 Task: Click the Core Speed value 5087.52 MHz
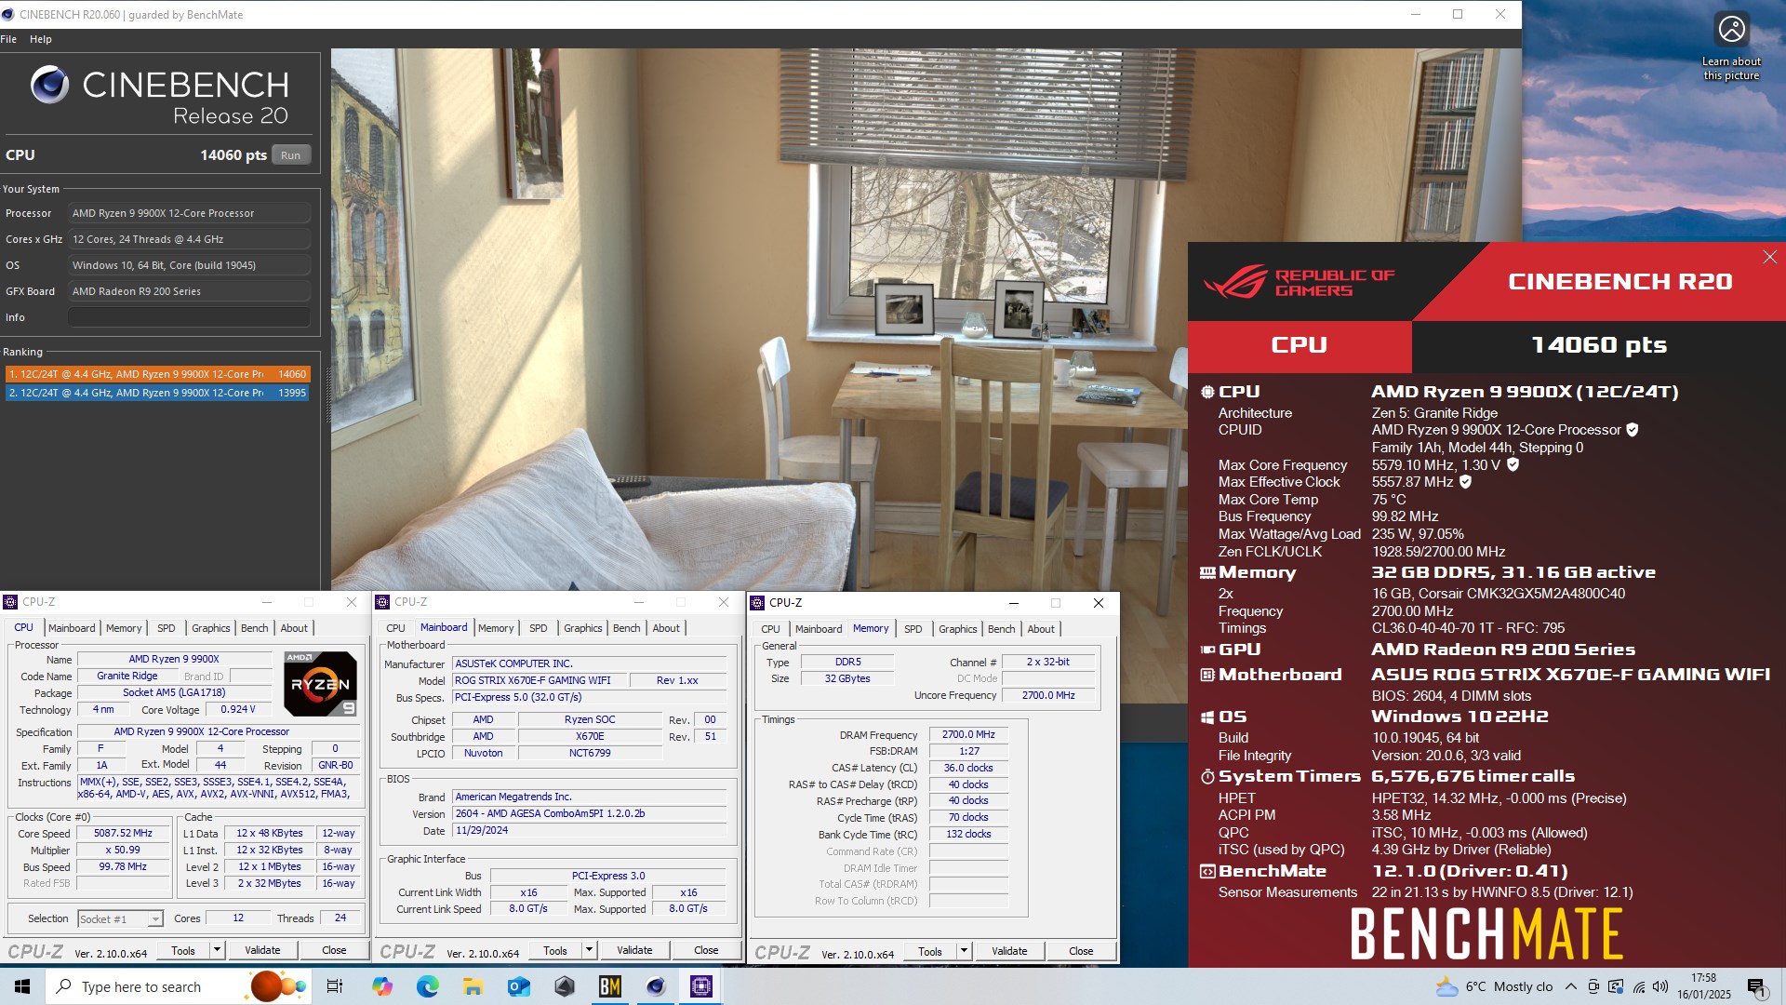[123, 833]
